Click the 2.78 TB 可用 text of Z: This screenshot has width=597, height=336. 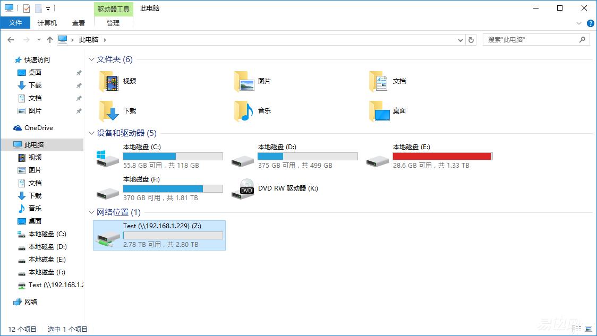click(142, 245)
